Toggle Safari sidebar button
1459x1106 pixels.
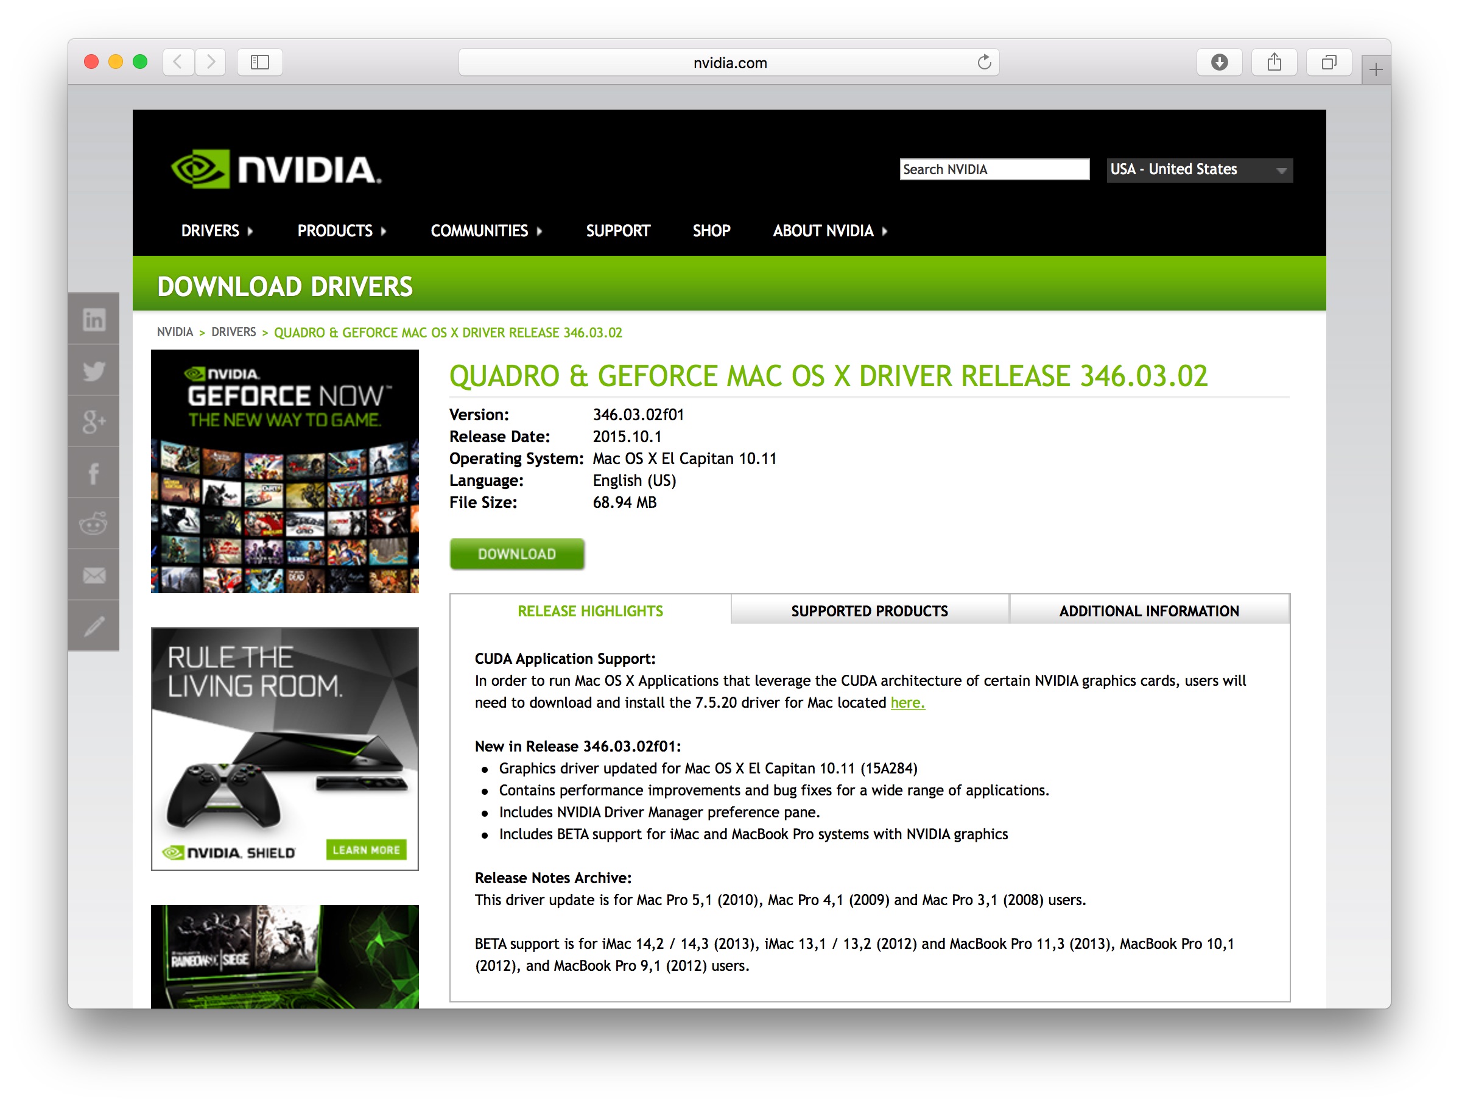point(260,63)
